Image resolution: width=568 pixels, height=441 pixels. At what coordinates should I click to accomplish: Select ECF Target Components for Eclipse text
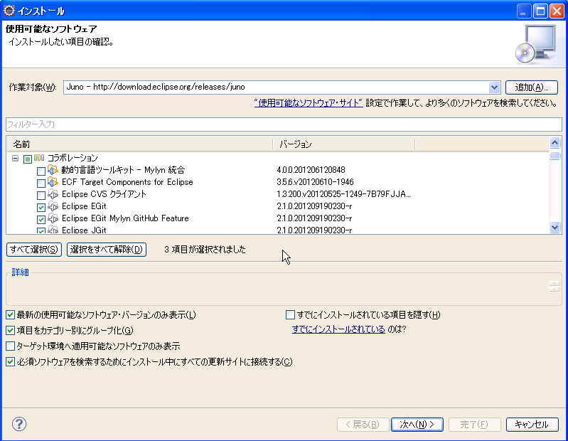127,182
